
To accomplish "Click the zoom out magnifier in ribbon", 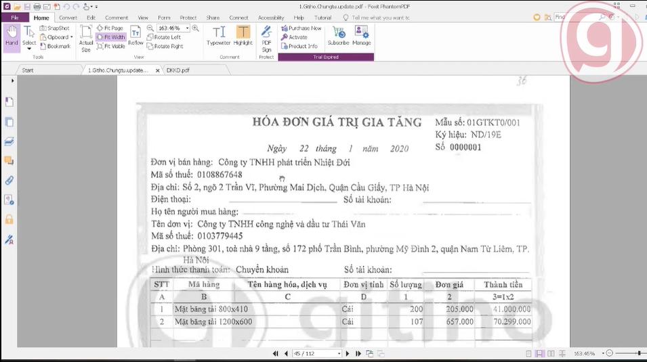I will [x=150, y=28].
